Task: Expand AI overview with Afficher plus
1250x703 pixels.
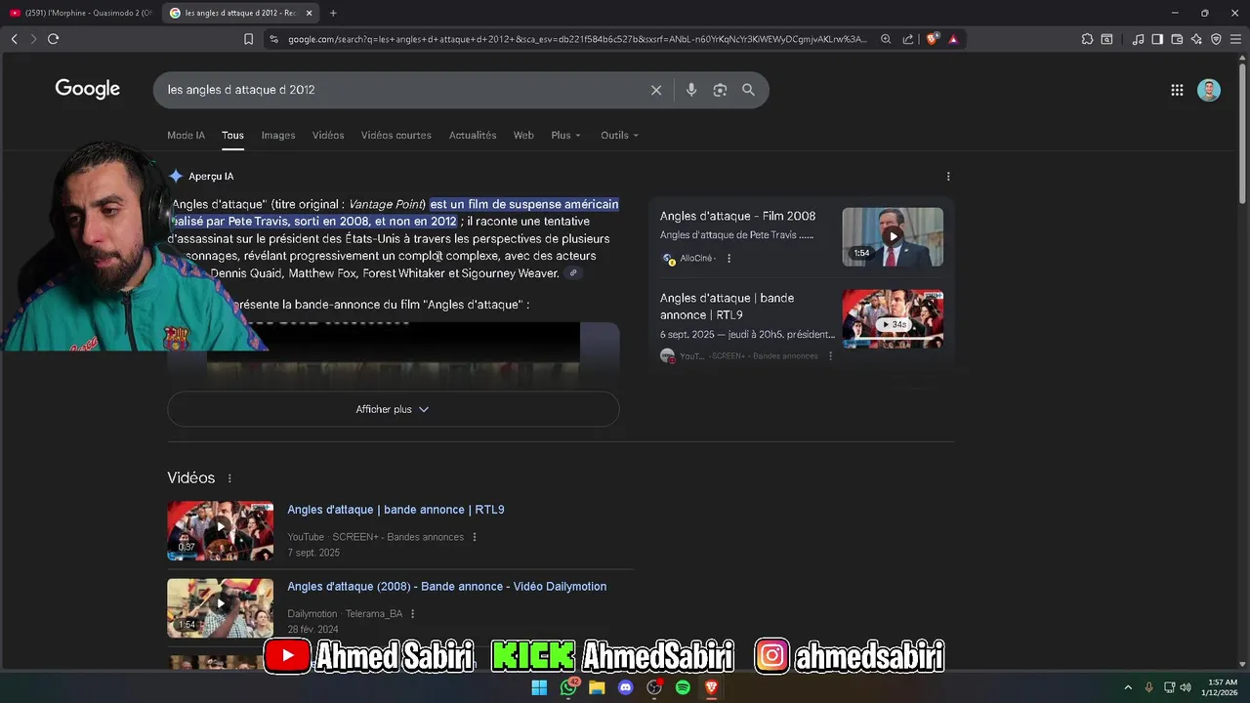Action: click(393, 409)
